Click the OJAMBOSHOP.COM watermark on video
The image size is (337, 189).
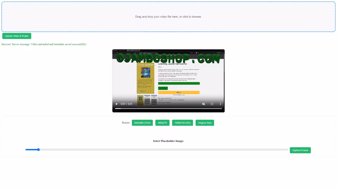click(168, 58)
